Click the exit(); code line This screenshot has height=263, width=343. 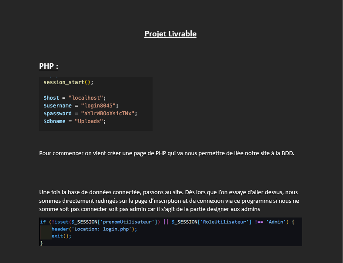click(x=61, y=236)
